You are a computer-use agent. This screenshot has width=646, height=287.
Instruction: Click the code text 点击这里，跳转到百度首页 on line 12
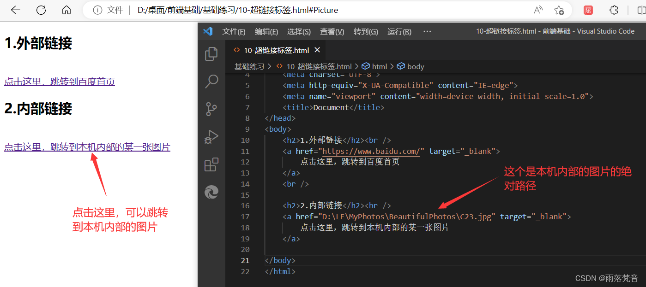[350, 162]
